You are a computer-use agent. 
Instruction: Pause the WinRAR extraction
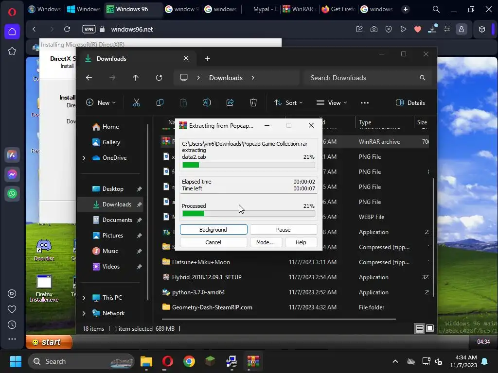click(x=284, y=230)
